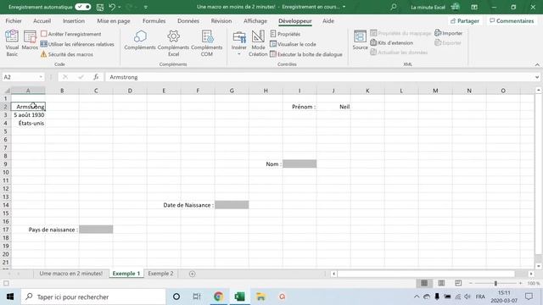Open the Compléments add-ins button

pyautogui.click(x=140, y=40)
